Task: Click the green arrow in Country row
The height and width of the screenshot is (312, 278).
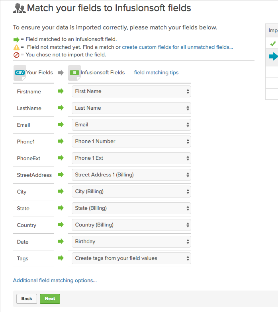Action: (x=61, y=225)
